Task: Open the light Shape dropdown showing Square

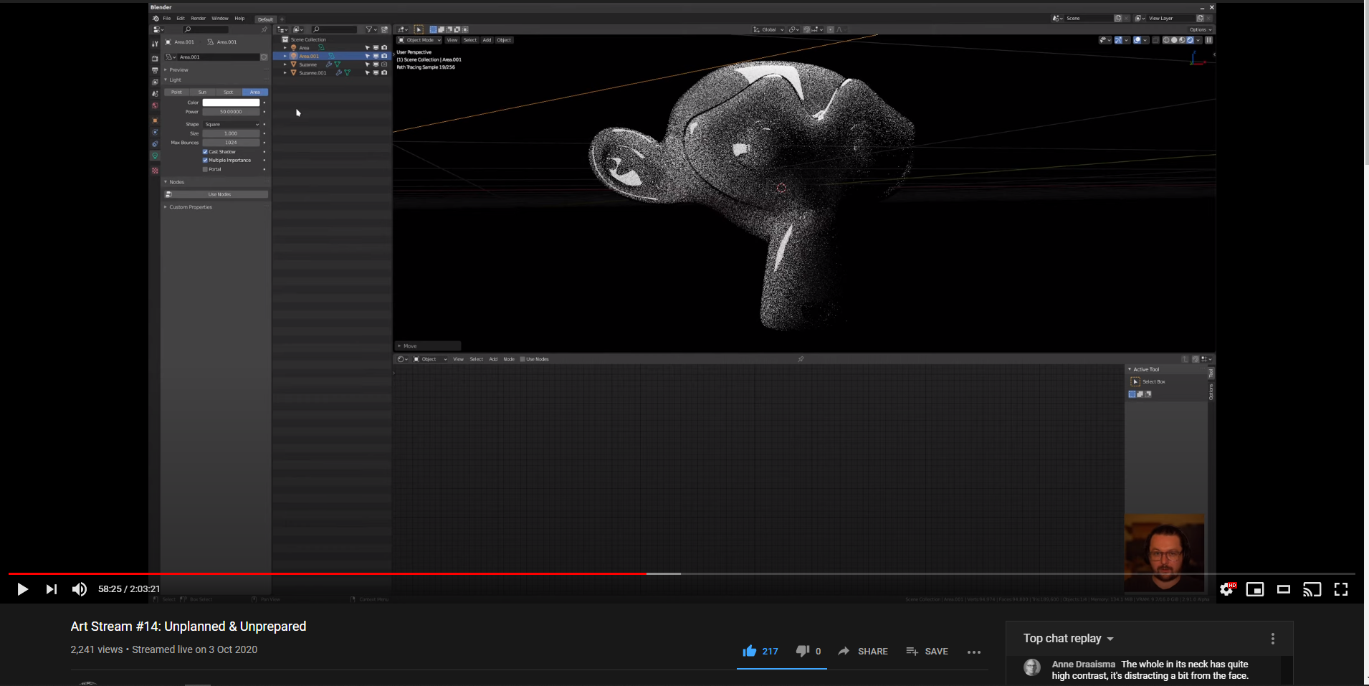Action: (231, 124)
